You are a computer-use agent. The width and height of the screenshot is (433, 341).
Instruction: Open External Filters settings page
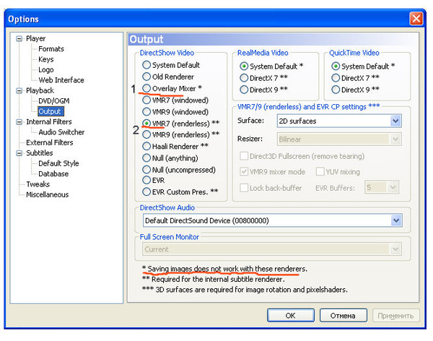click(x=49, y=143)
